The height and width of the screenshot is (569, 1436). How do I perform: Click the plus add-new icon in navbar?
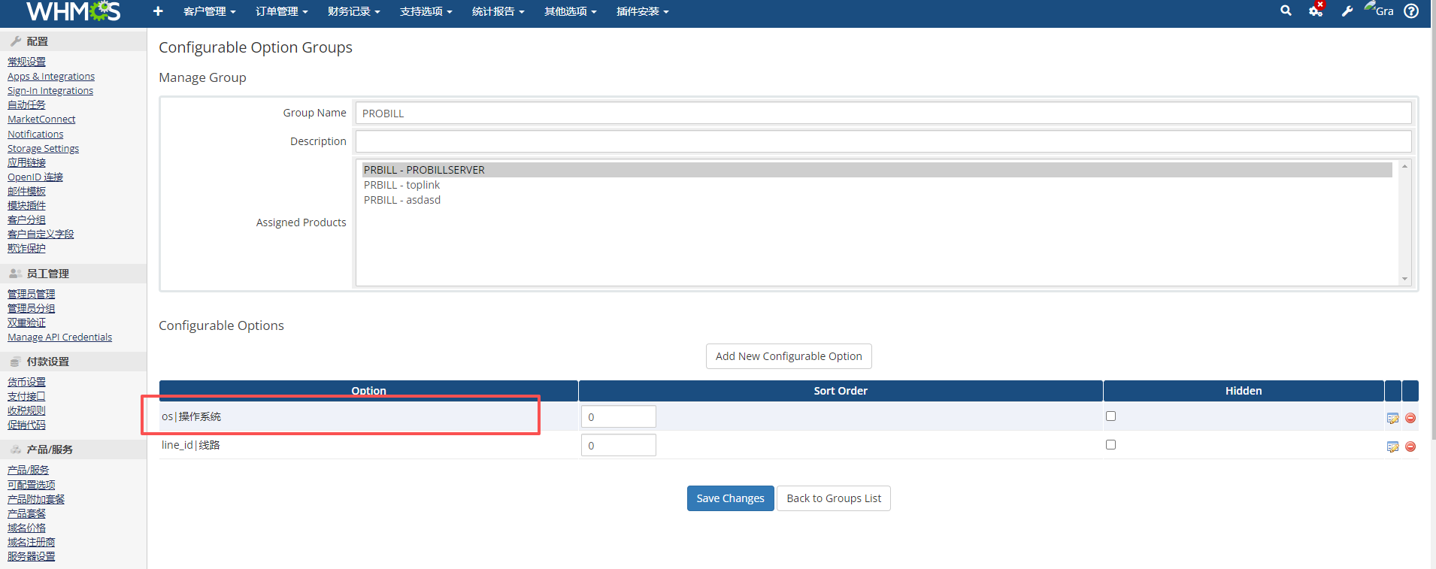[x=158, y=11]
